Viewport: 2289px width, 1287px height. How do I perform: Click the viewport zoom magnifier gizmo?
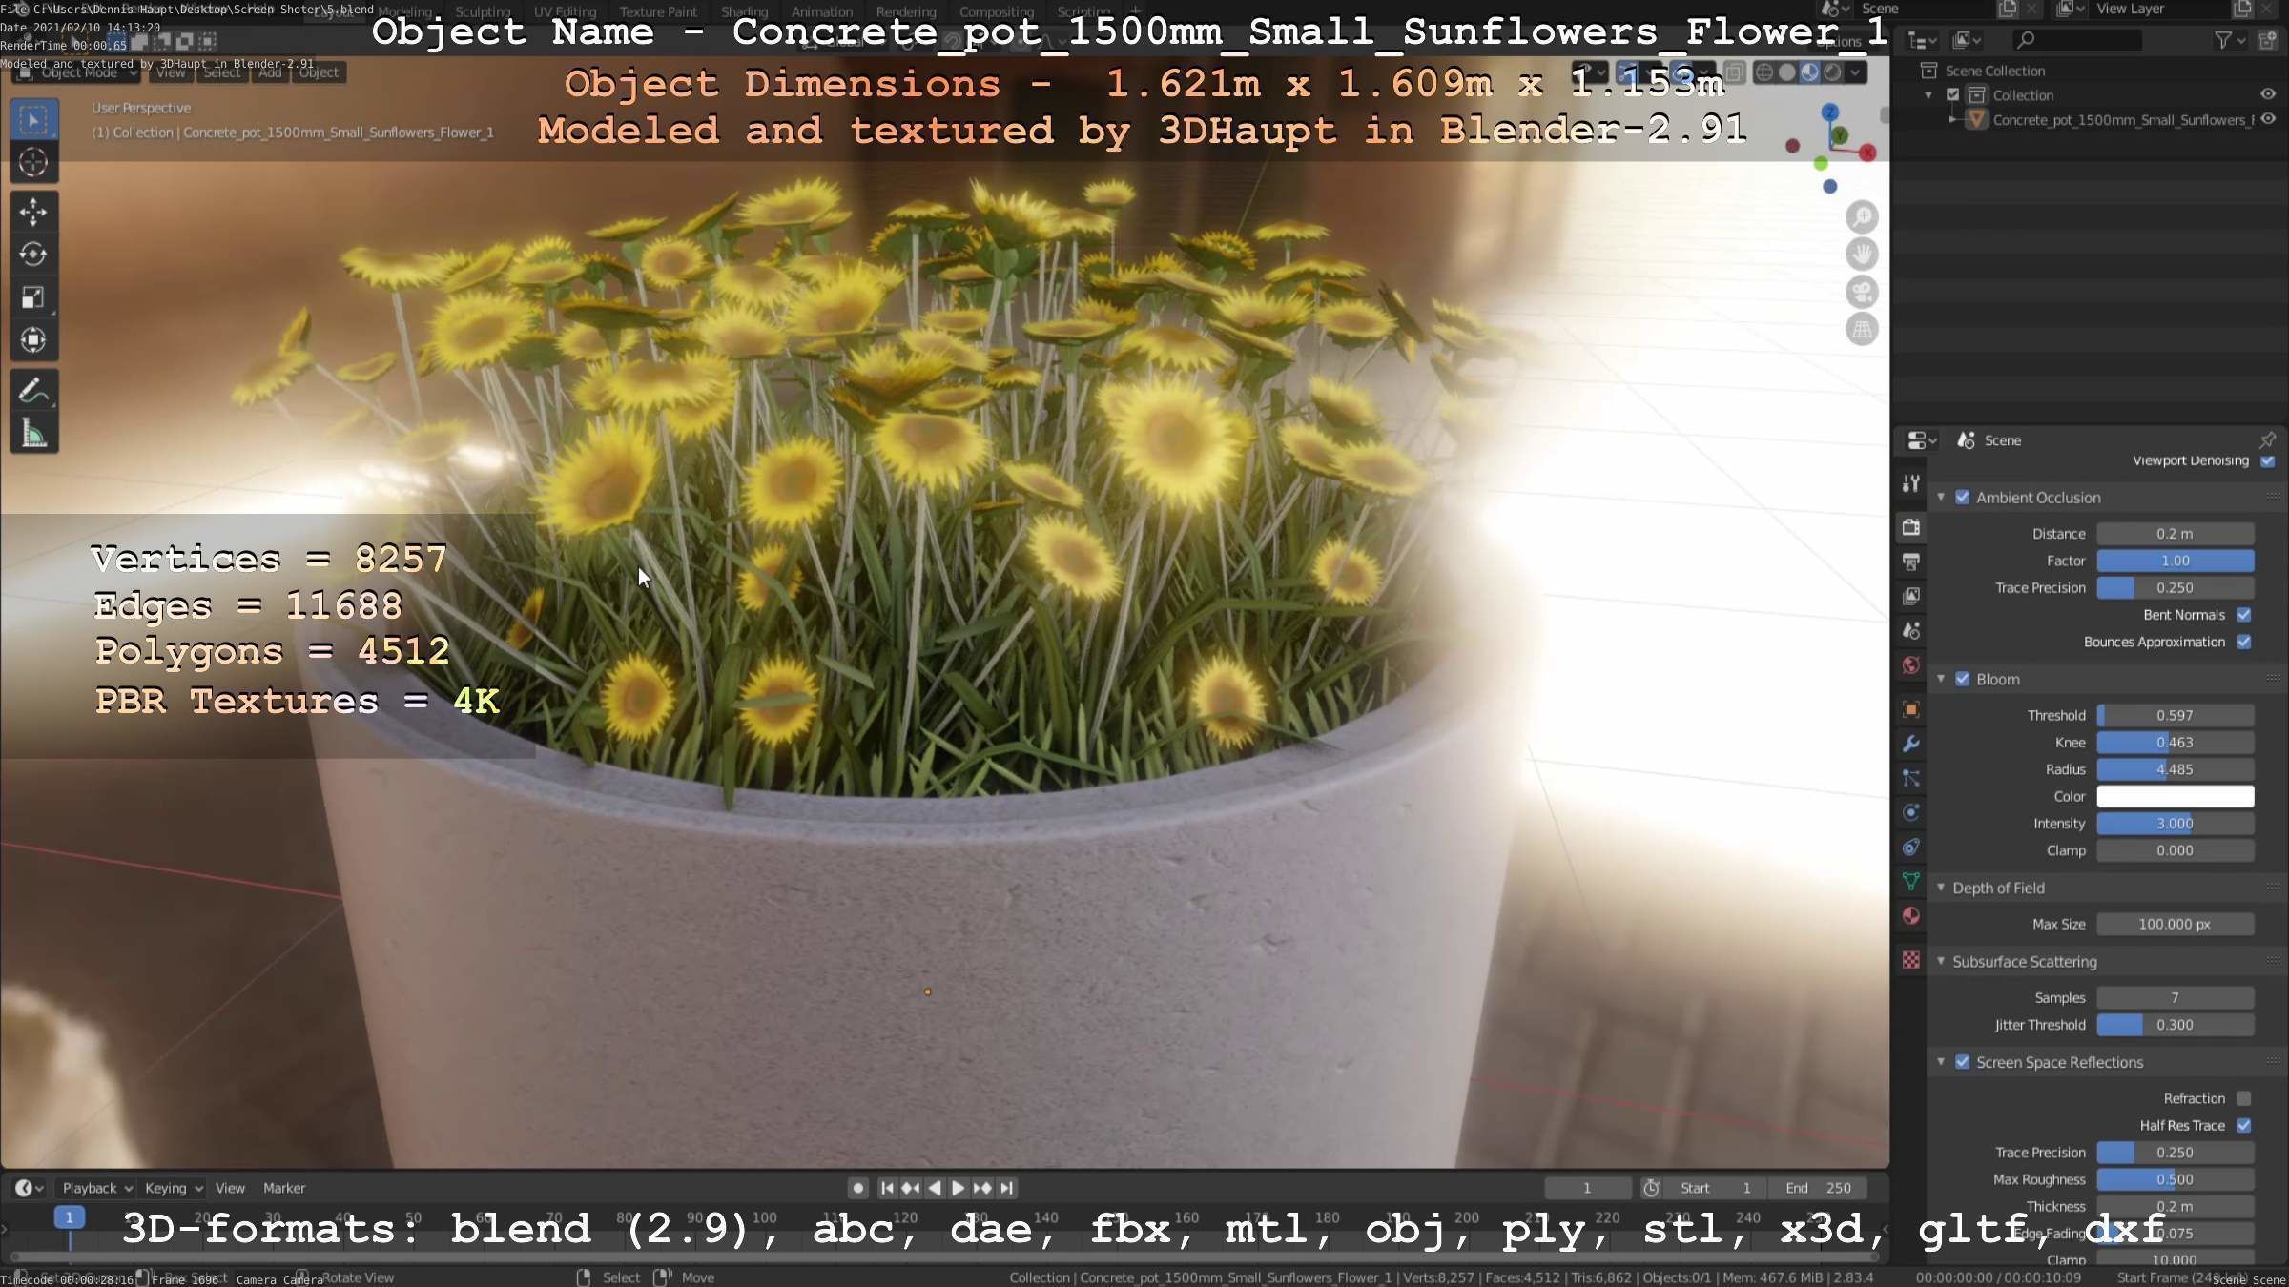(x=1861, y=217)
